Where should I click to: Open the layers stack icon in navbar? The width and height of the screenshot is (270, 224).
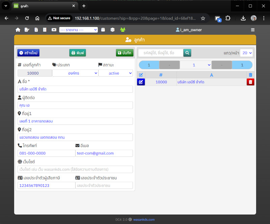coord(113,30)
